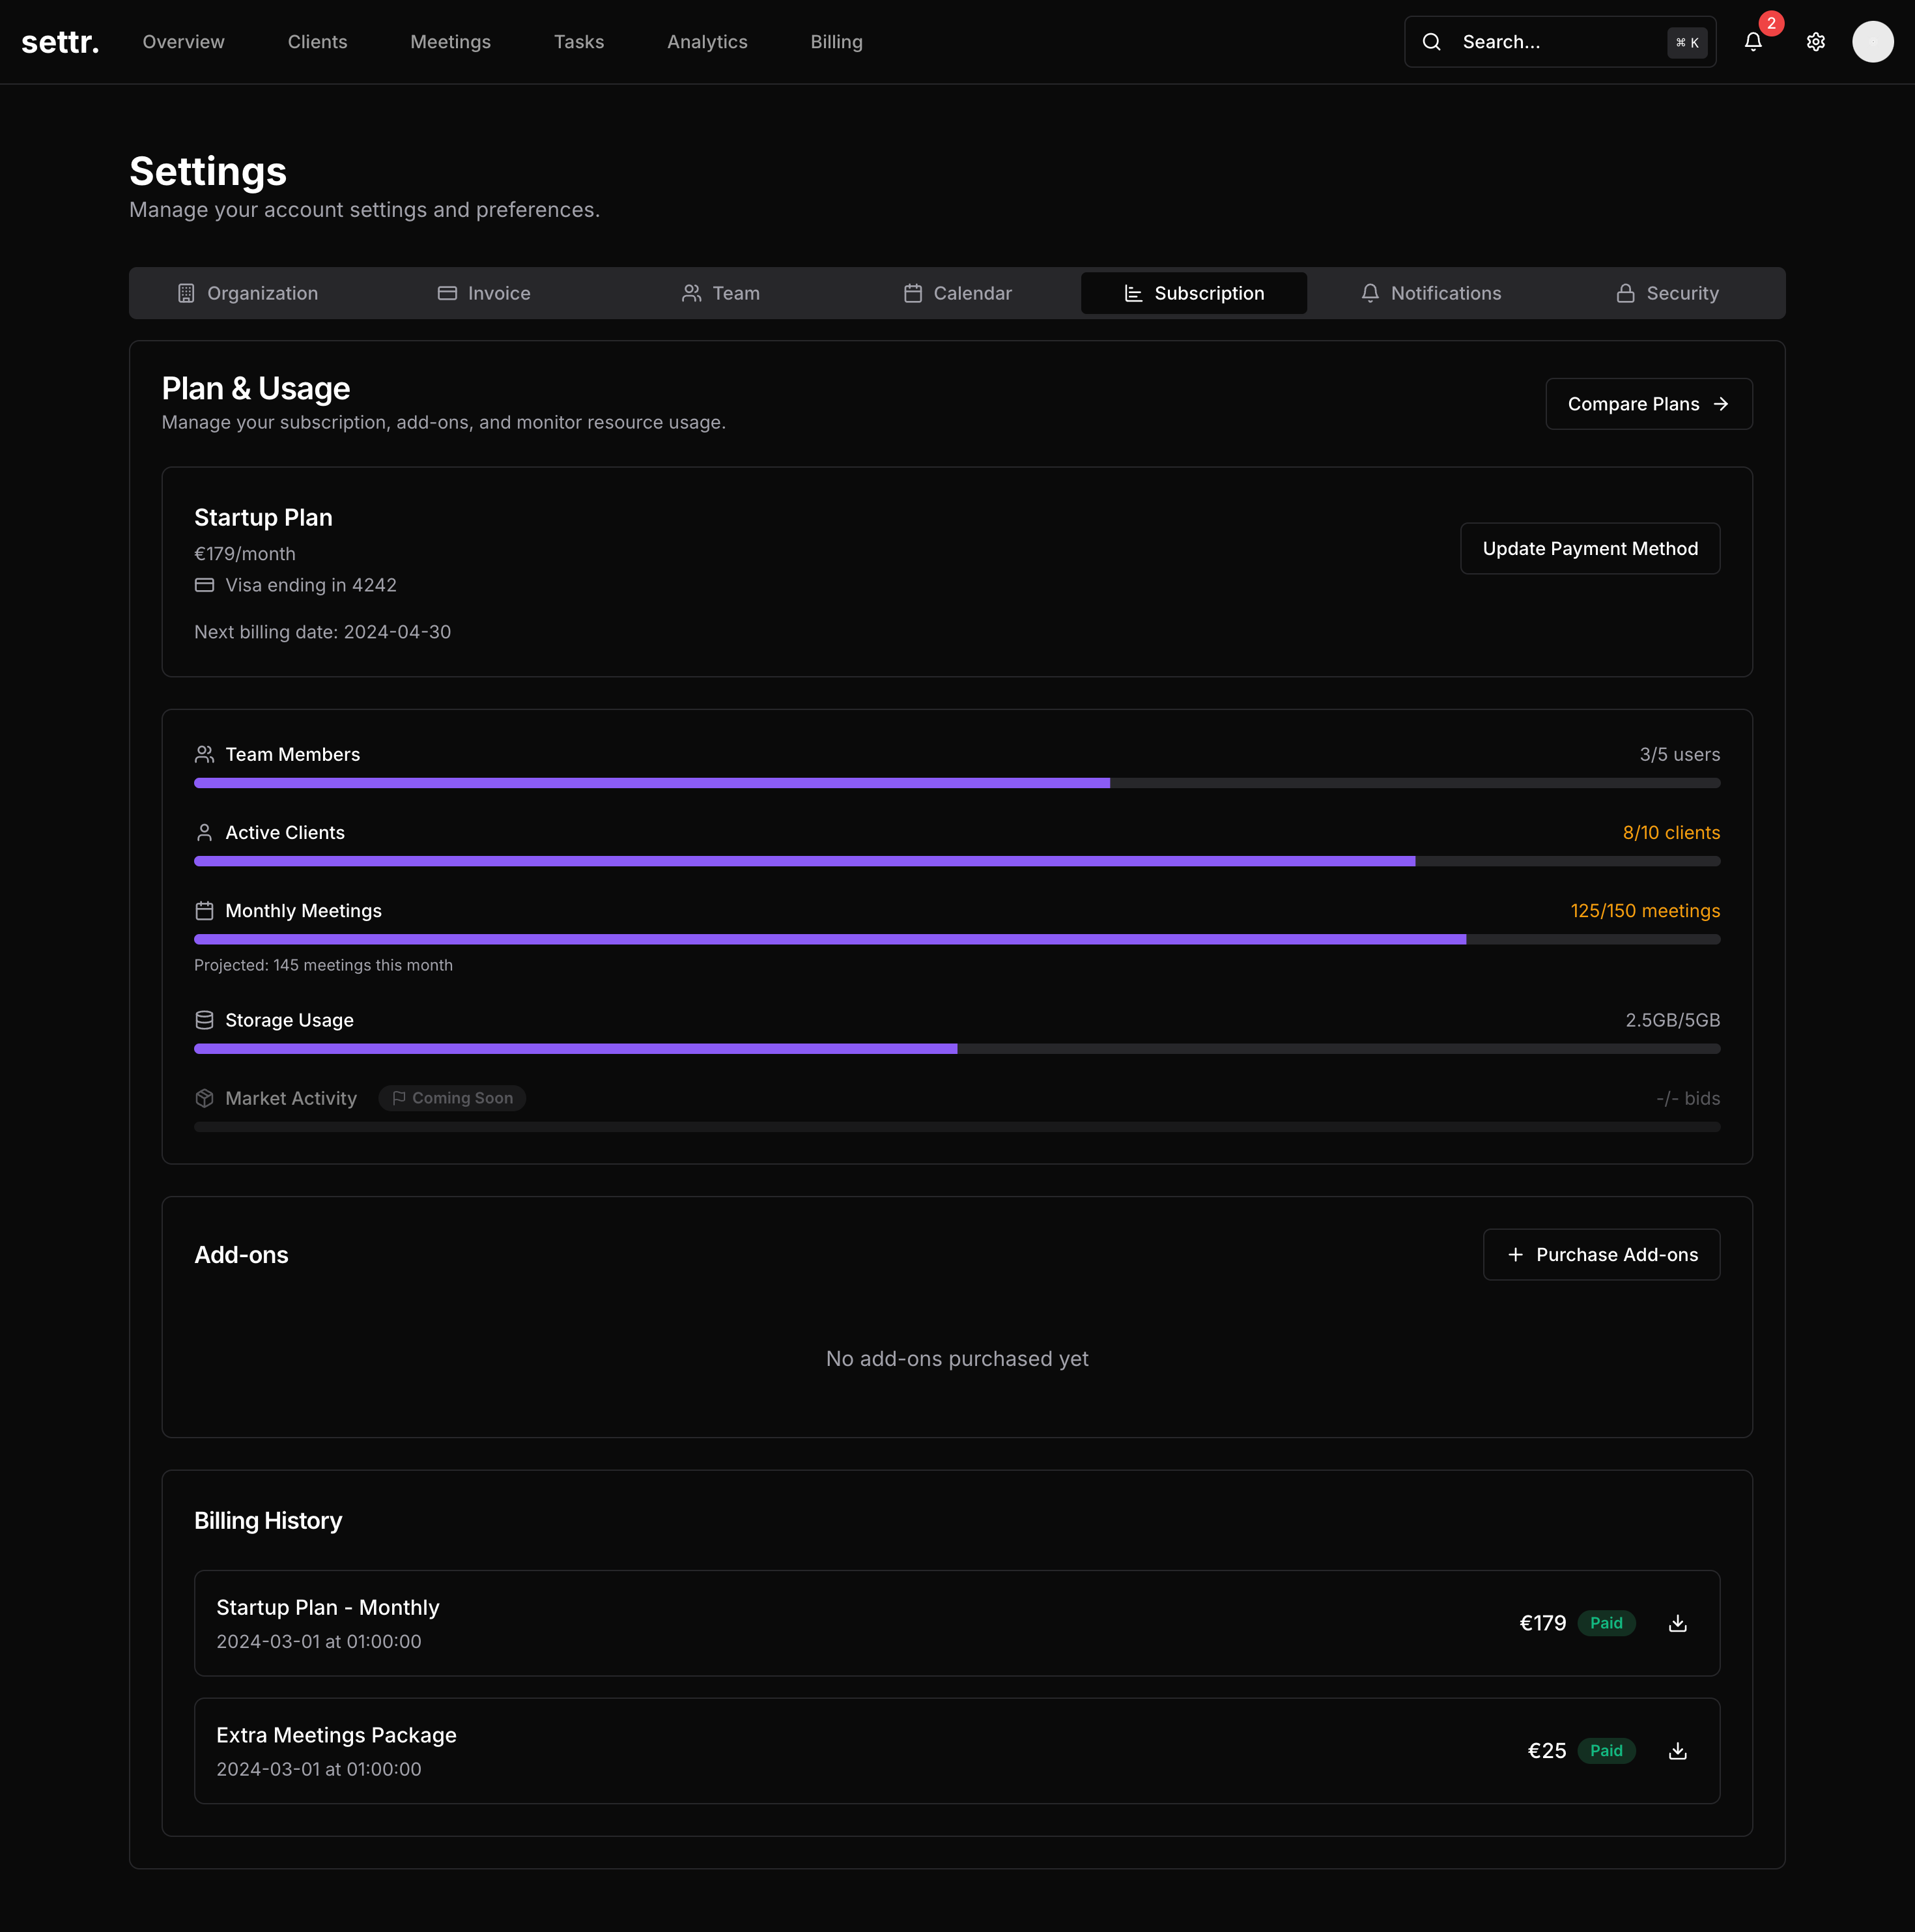Click the ⌘K shortcut badge
Image resolution: width=1915 pixels, height=1932 pixels.
pos(1687,43)
